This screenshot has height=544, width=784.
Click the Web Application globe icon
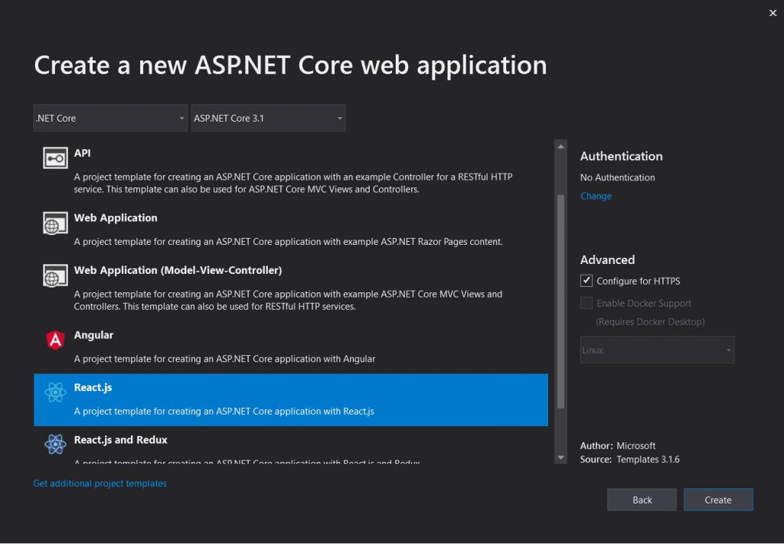pyautogui.click(x=54, y=222)
